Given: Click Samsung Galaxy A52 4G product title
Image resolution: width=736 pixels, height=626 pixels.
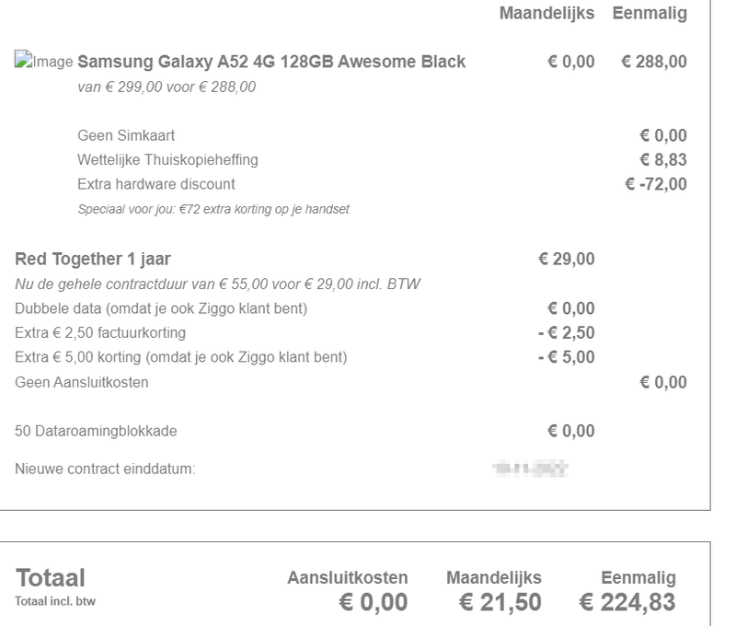Looking at the screenshot, I should [271, 63].
